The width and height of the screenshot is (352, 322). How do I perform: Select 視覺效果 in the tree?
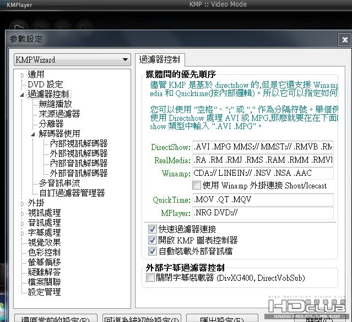[44, 242]
